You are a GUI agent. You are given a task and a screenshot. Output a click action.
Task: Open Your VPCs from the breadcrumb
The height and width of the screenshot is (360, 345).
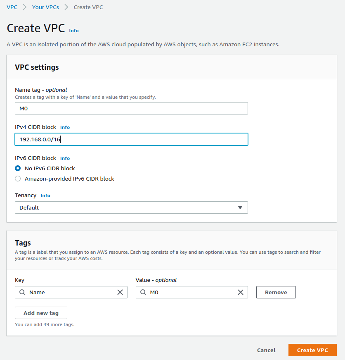45,7
